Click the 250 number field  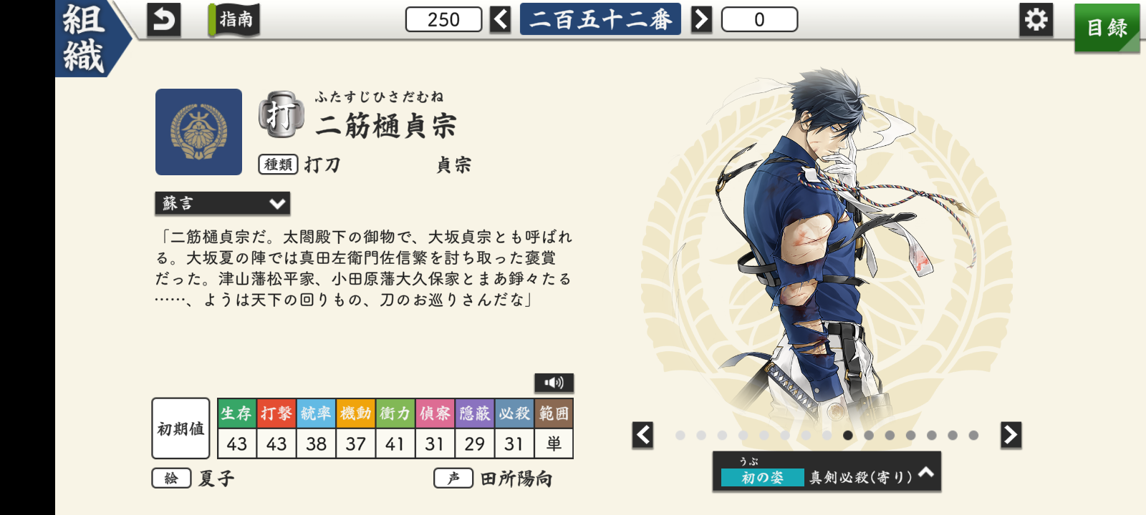(x=443, y=20)
